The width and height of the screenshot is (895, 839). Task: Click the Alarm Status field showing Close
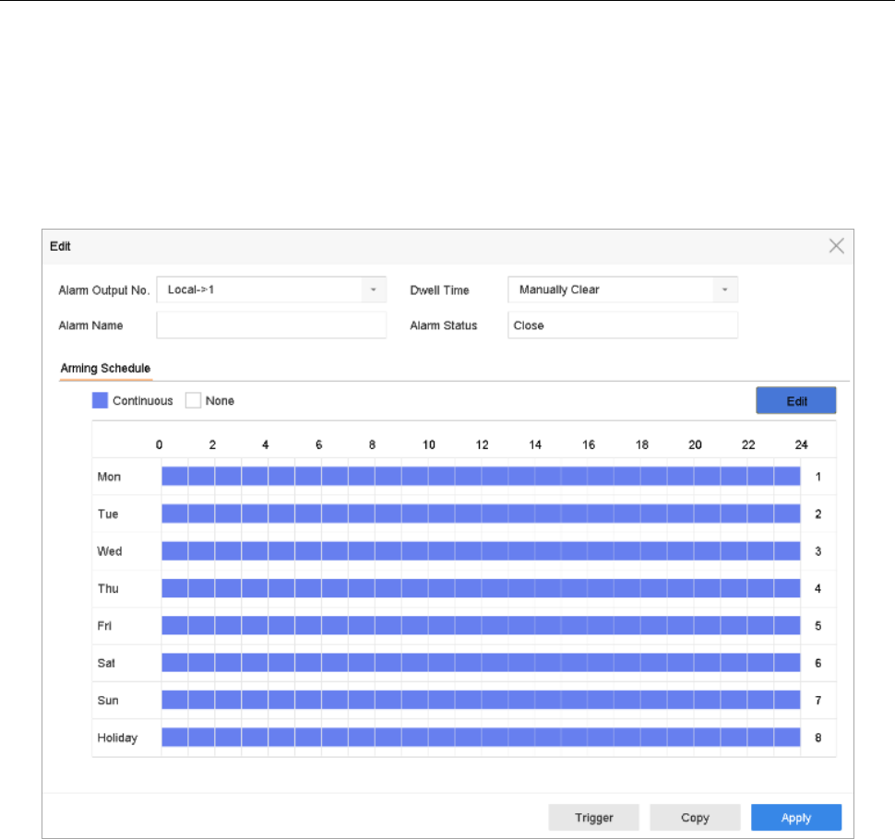point(623,325)
